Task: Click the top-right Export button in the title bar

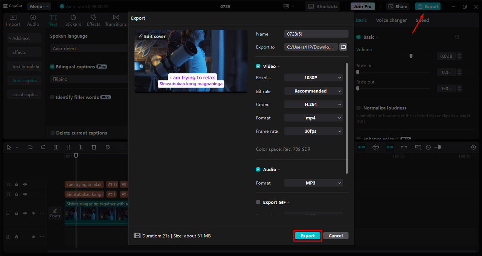Action: click(x=428, y=6)
